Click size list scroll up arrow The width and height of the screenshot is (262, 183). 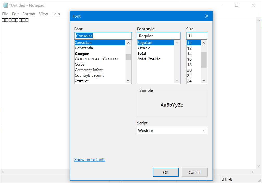pyautogui.click(x=204, y=43)
